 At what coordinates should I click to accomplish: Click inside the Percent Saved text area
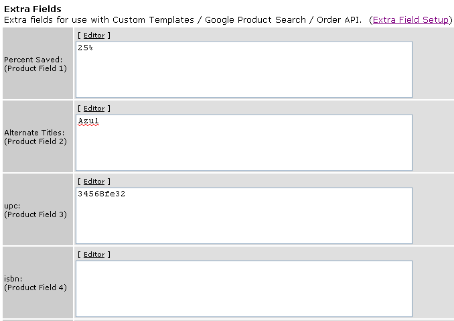click(244, 70)
